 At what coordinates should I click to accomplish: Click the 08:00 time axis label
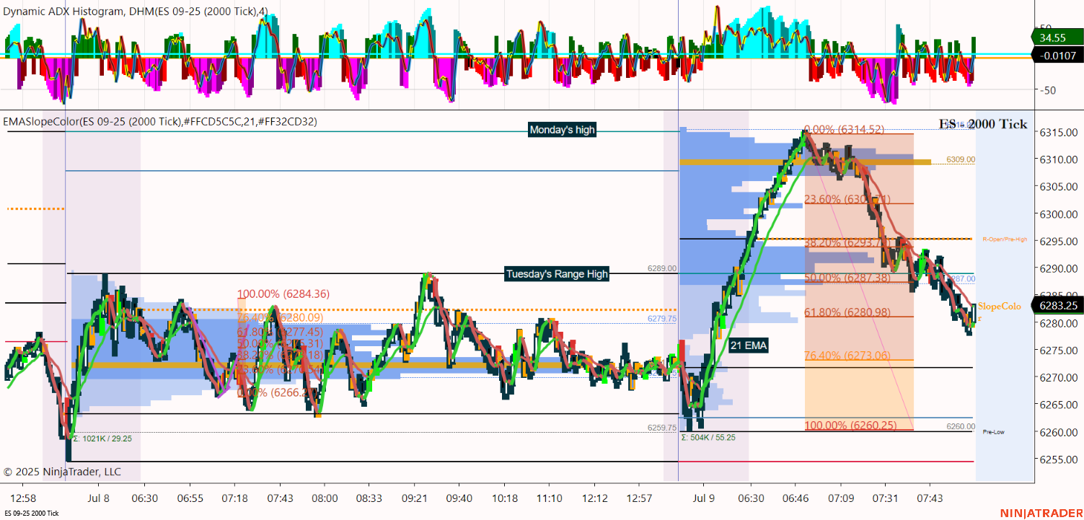pyautogui.click(x=325, y=498)
